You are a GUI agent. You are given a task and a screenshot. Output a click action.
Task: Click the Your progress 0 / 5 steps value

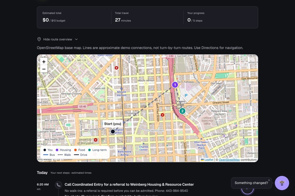[195, 20]
